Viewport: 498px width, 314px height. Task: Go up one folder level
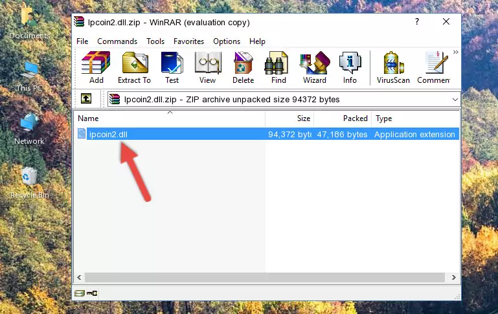tap(86, 99)
